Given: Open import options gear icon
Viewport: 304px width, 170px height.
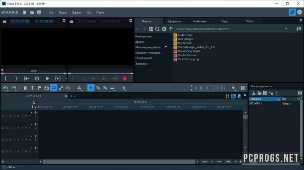Looking at the screenshot, I should tap(164, 29).
